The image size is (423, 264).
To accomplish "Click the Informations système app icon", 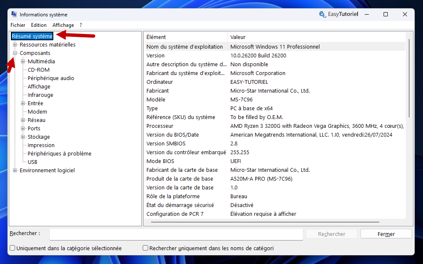I will (14, 14).
